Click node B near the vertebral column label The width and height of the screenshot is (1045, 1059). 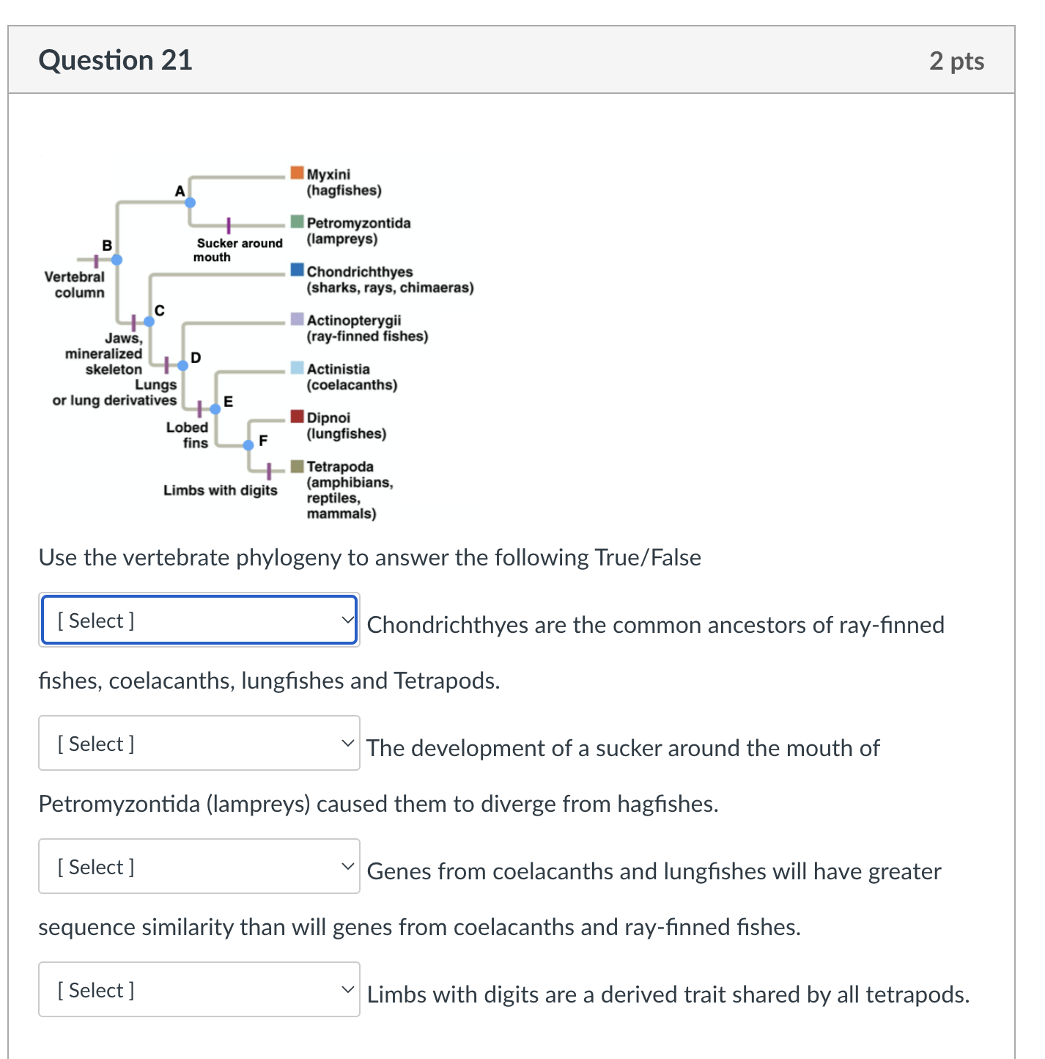[117, 259]
